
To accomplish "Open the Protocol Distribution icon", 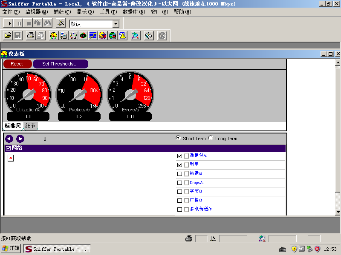I will 103,36.
